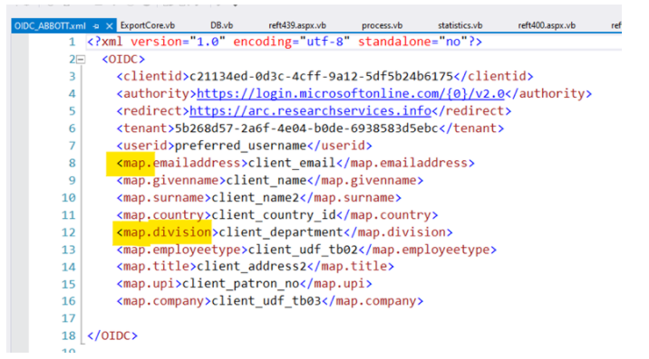Click the opening map.title tag
Image resolution: width=649 pixels, height=359 pixels.
[157, 267]
